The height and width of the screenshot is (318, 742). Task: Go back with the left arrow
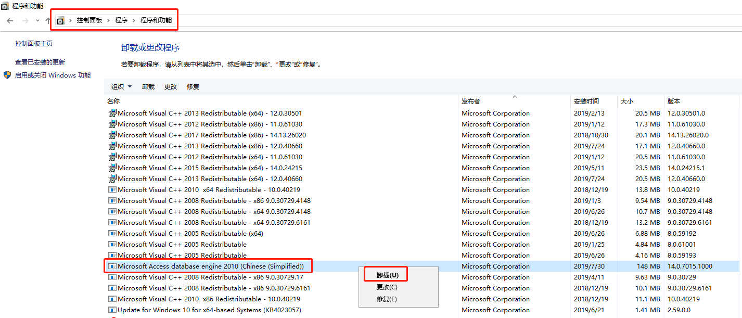[x=10, y=21]
